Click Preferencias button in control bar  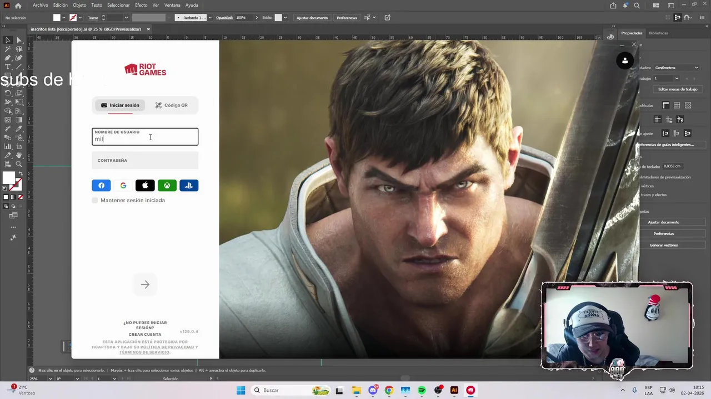point(347,18)
